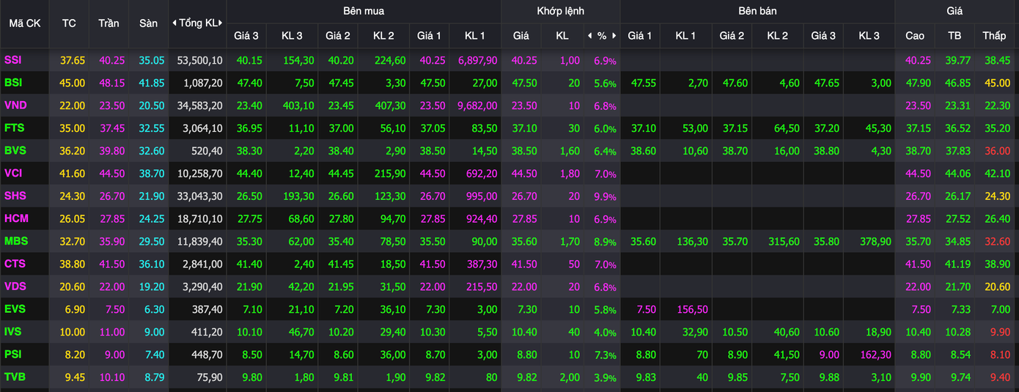This screenshot has width=1019, height=392.
Task: Click SHS total volume 33,043,30 cell
Action: (x=199, y=196)
